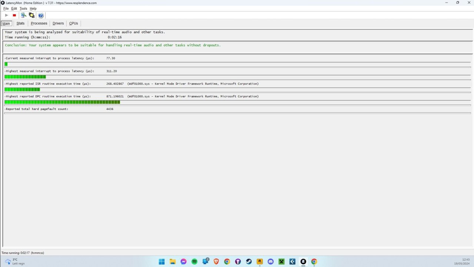Click the highest DPC routine execution time bar
The image size is (474, 267).
pyautogui.click(x=237, y=102)
